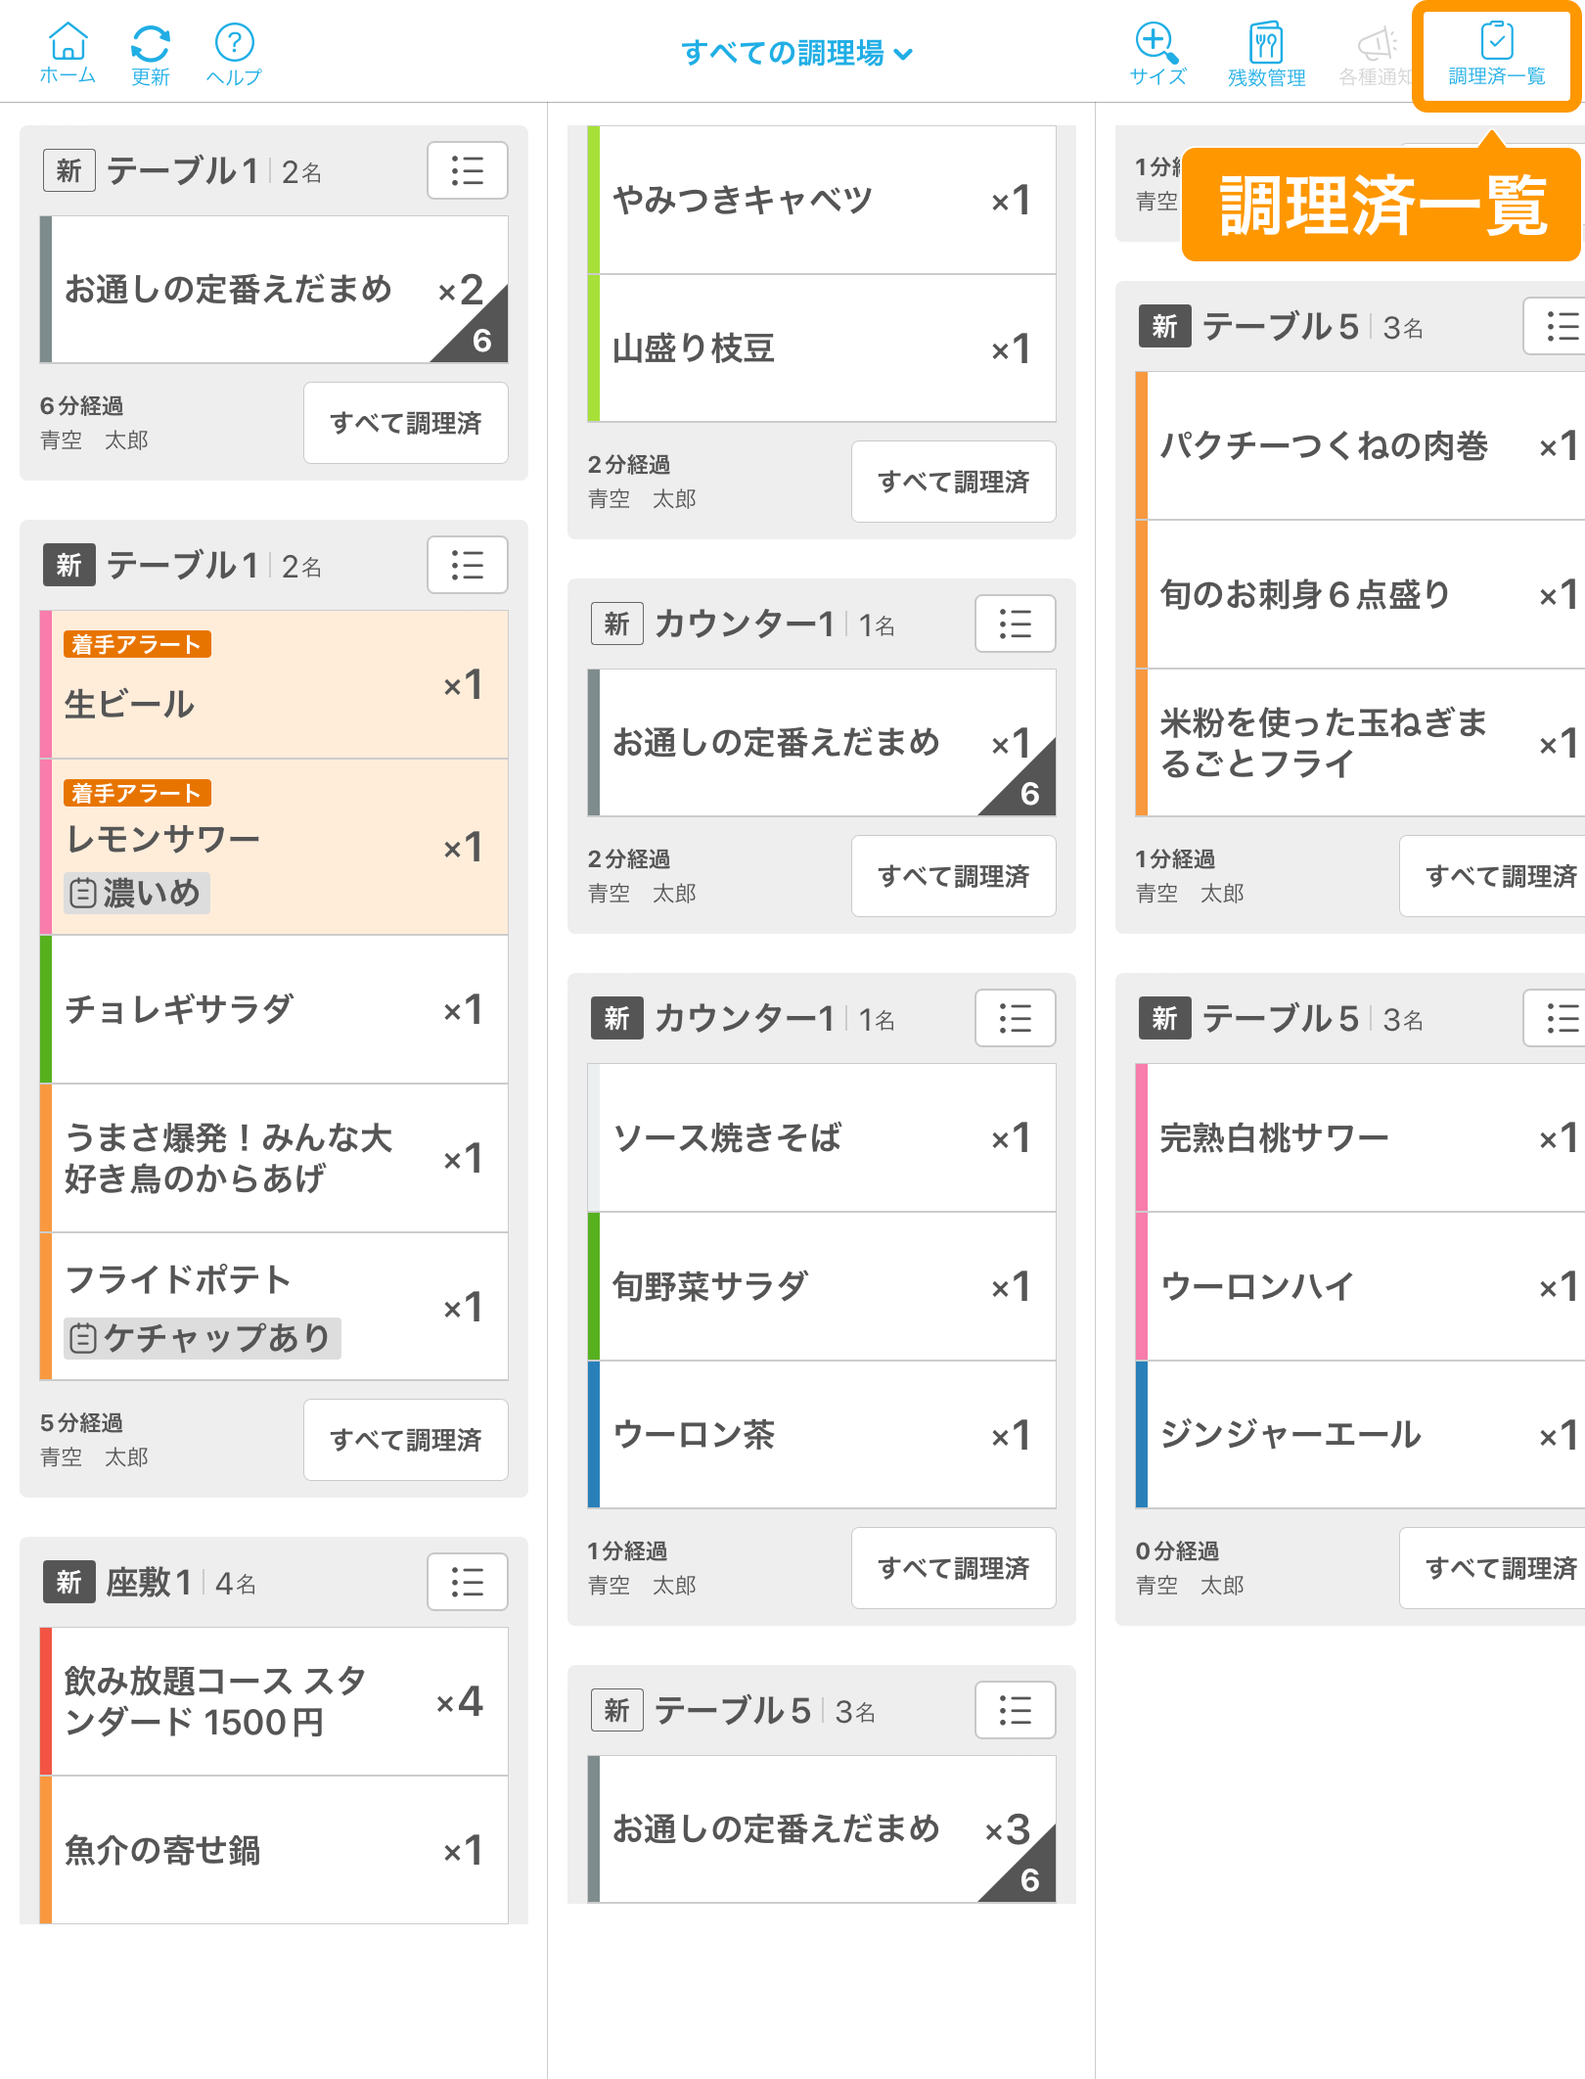Mark all cooked for カウンター1 2分経過

point(954,876)
